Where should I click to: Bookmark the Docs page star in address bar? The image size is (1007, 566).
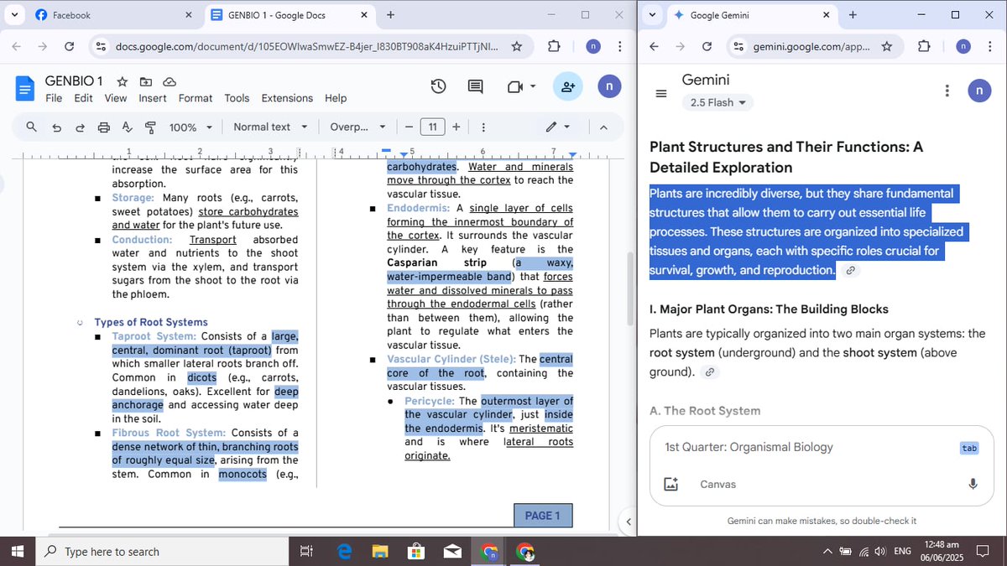(517, 47)
